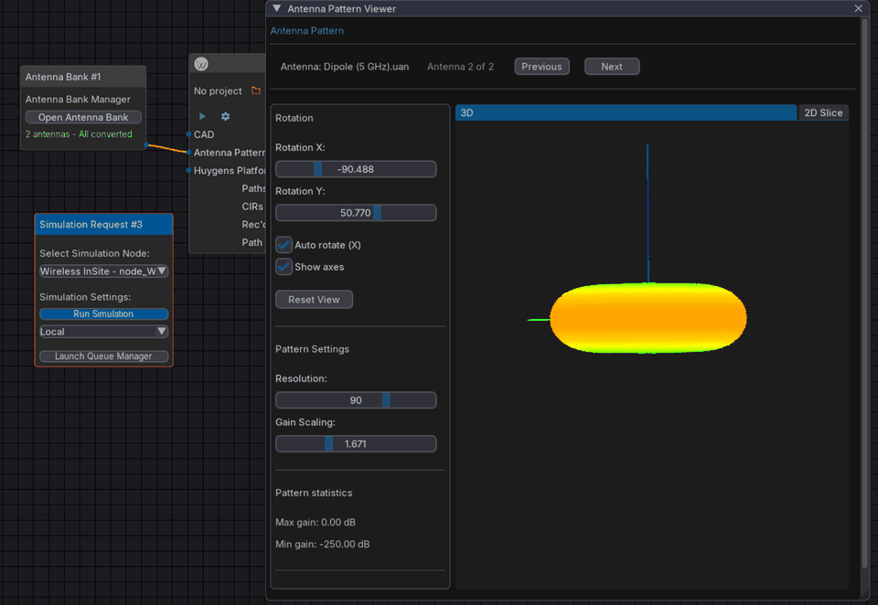Switch to the 2D Slice tab
This screenshot has height=605, width=878.
click(x=823, y=112)
